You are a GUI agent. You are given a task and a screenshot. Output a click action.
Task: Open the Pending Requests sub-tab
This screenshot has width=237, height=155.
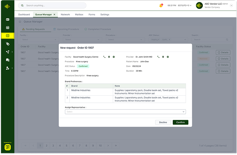(35, 29)
